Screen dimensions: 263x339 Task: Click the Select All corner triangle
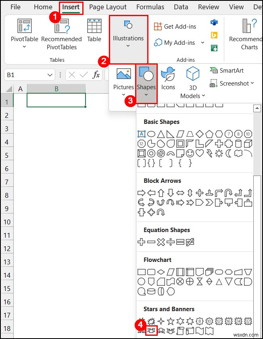[8, 89]
